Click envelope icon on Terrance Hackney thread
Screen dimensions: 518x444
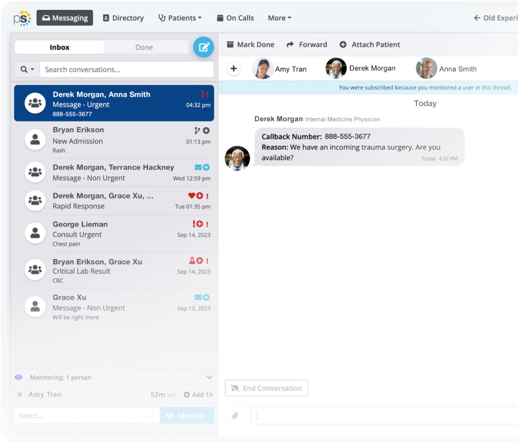click(198, 167)
